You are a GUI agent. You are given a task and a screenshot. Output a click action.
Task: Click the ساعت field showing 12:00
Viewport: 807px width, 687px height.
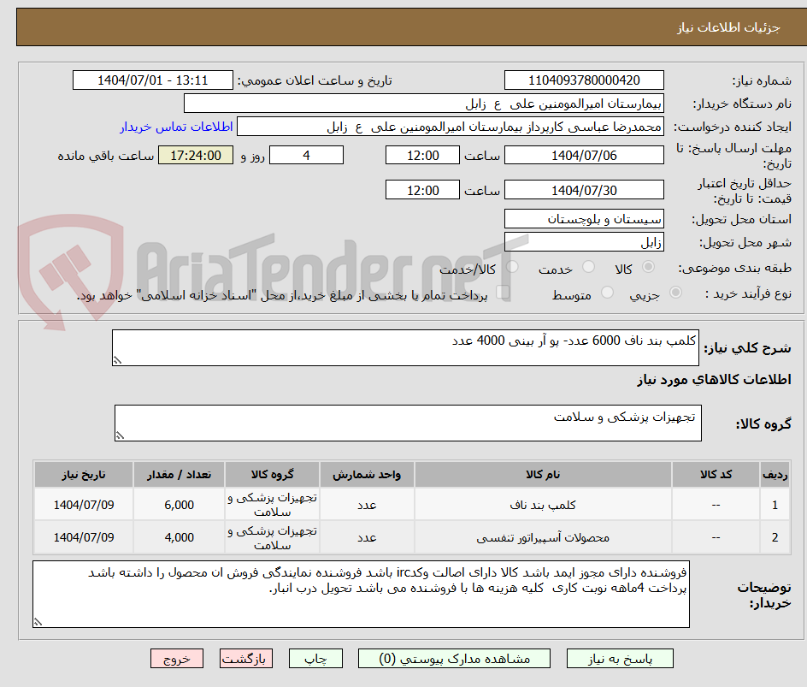pyautogui.click(x=422, y=155)
